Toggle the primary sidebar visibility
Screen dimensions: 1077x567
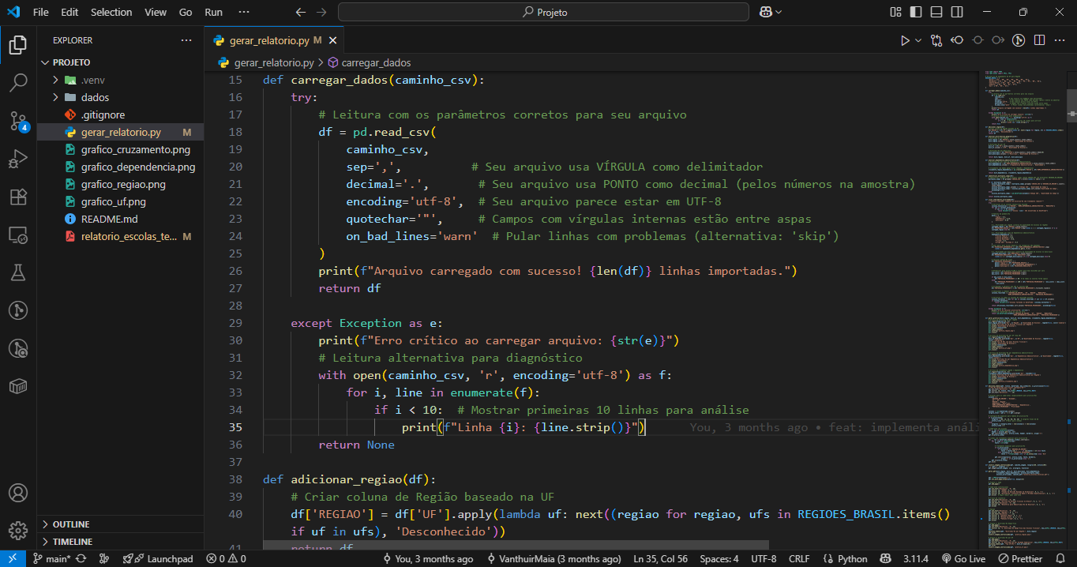(916, 13)
